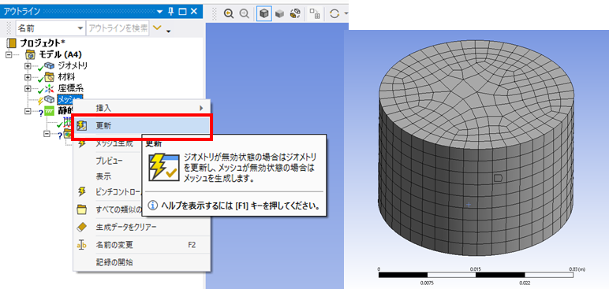This screenshot has width=609, height=289.
Task: Click the プロジェクト book icon
Action: click(12, 43)
